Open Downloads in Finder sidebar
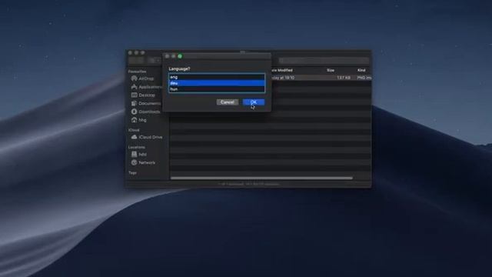Screen dimensions: 492x277 (x=145, y=112)
